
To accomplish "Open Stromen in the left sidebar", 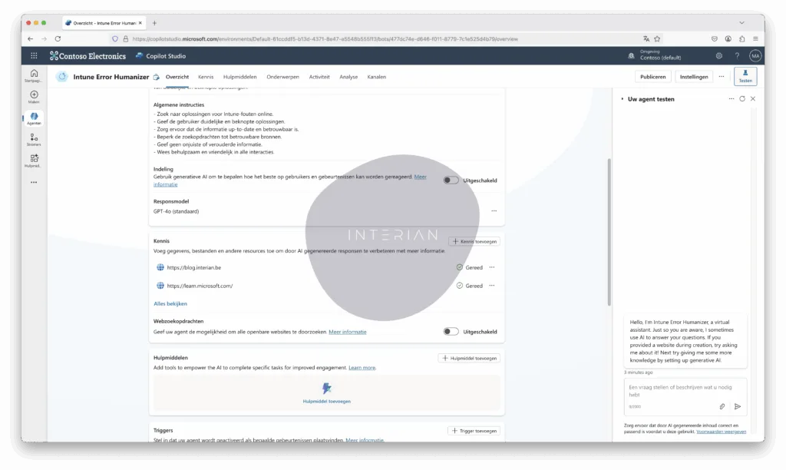I will (34, 137).
